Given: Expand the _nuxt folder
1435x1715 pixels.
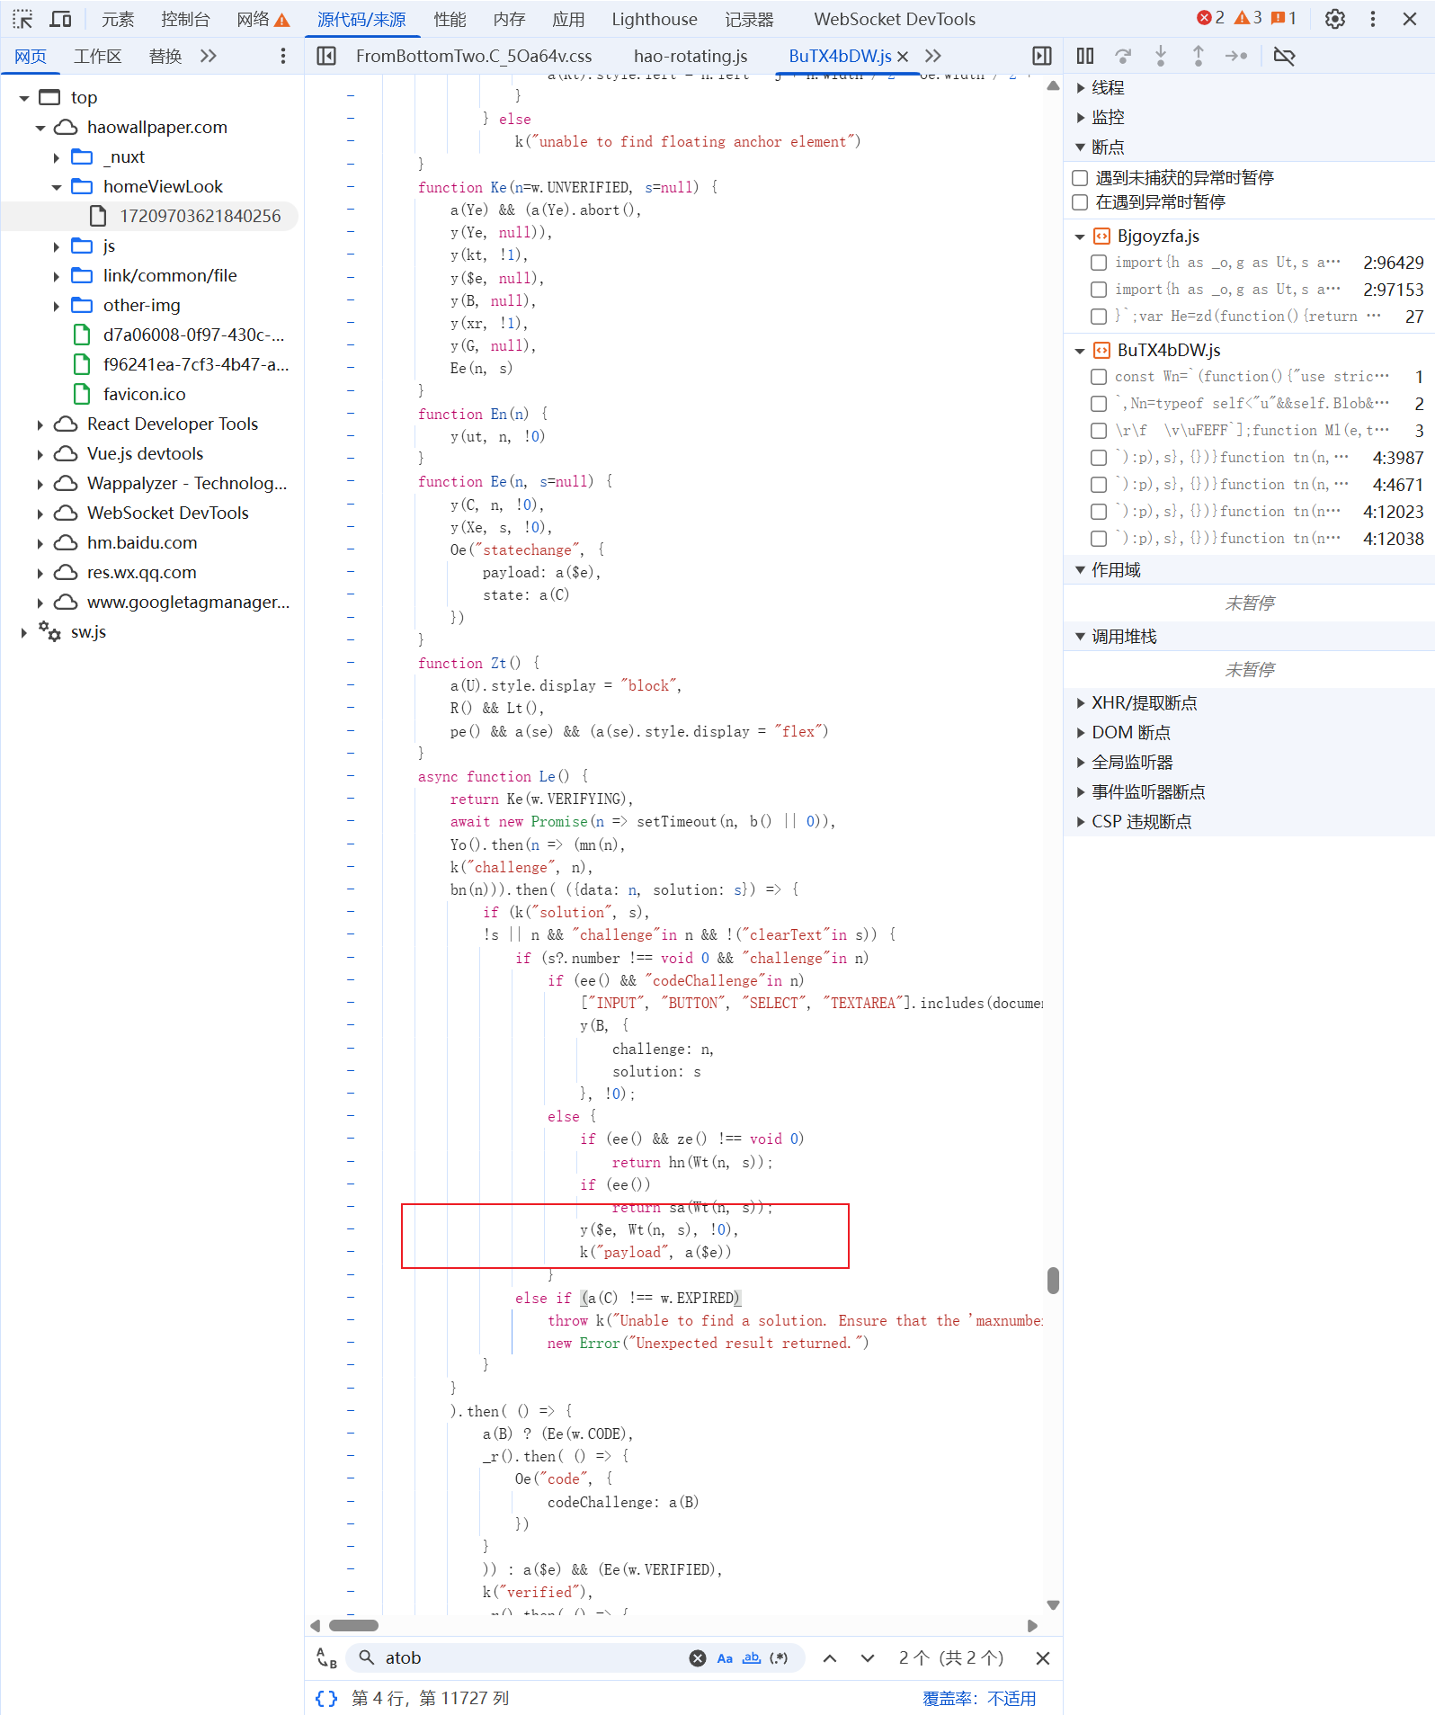Looking at the screenshot, I should [57, 157].
